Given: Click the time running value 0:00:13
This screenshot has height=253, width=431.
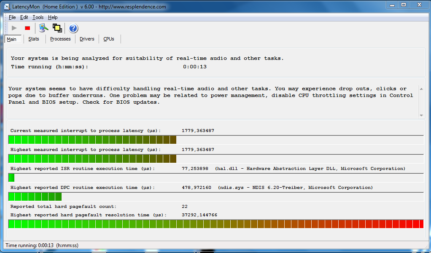Looking at the screenshot, I should pyautogui.click(x=195, y=67).
